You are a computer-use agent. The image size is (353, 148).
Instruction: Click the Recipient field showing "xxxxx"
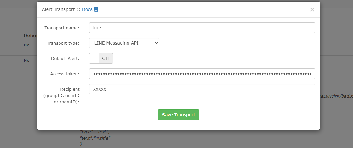(x=202, y=89)
